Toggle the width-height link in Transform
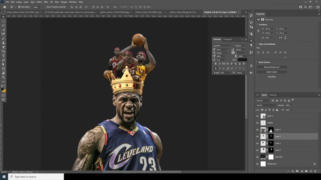Viewport: 321px width, 180px height. (258, 31)
